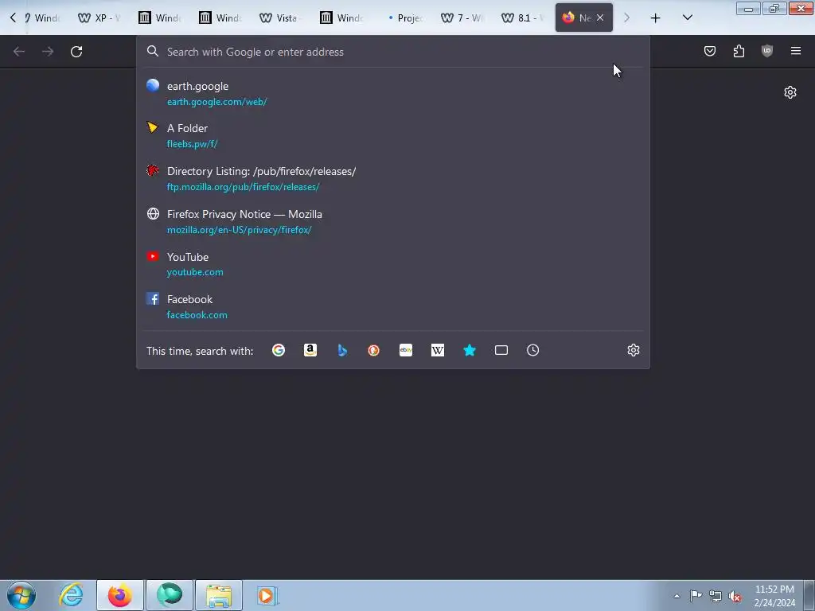Viewport: 815px width, 611px height.
Task: Switch to the Projec tab
Action: (x=405, y=18)
